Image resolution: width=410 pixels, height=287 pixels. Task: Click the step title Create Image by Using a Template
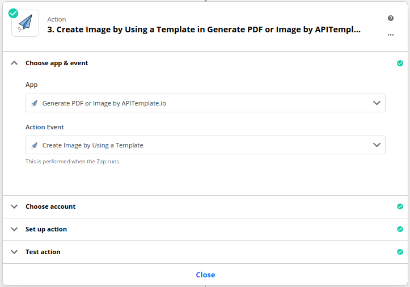tap(204, 29)
